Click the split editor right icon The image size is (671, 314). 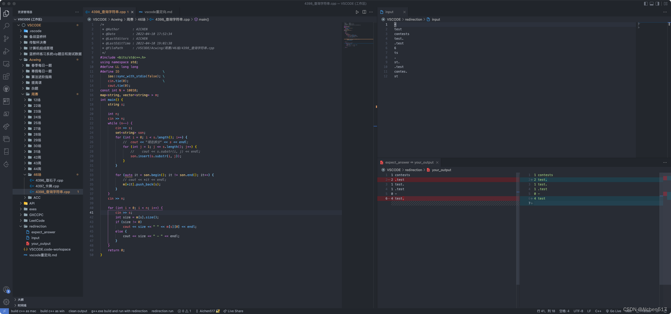click(364, 12)
